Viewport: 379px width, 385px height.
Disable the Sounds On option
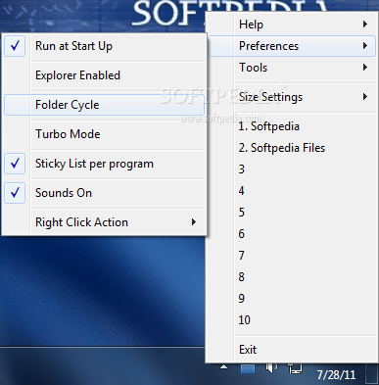(105, 193)
